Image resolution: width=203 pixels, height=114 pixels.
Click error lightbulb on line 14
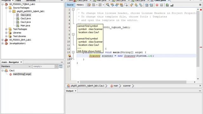coord(69,56)
